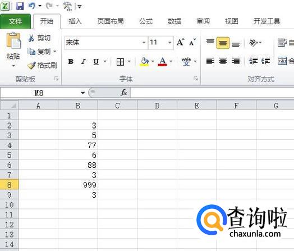Click the Orientation text angle icon
294x251 pixels.
(253, 43)
